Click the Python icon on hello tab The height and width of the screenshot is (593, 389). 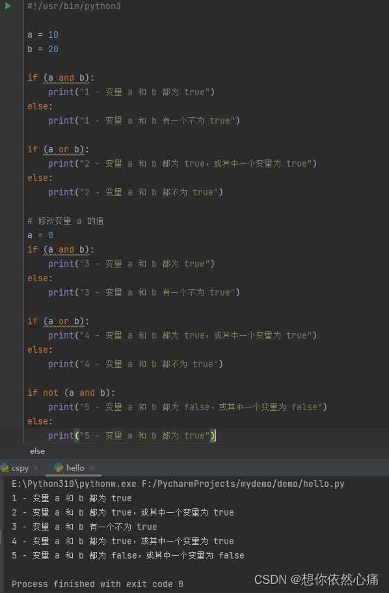pos(59,468)
